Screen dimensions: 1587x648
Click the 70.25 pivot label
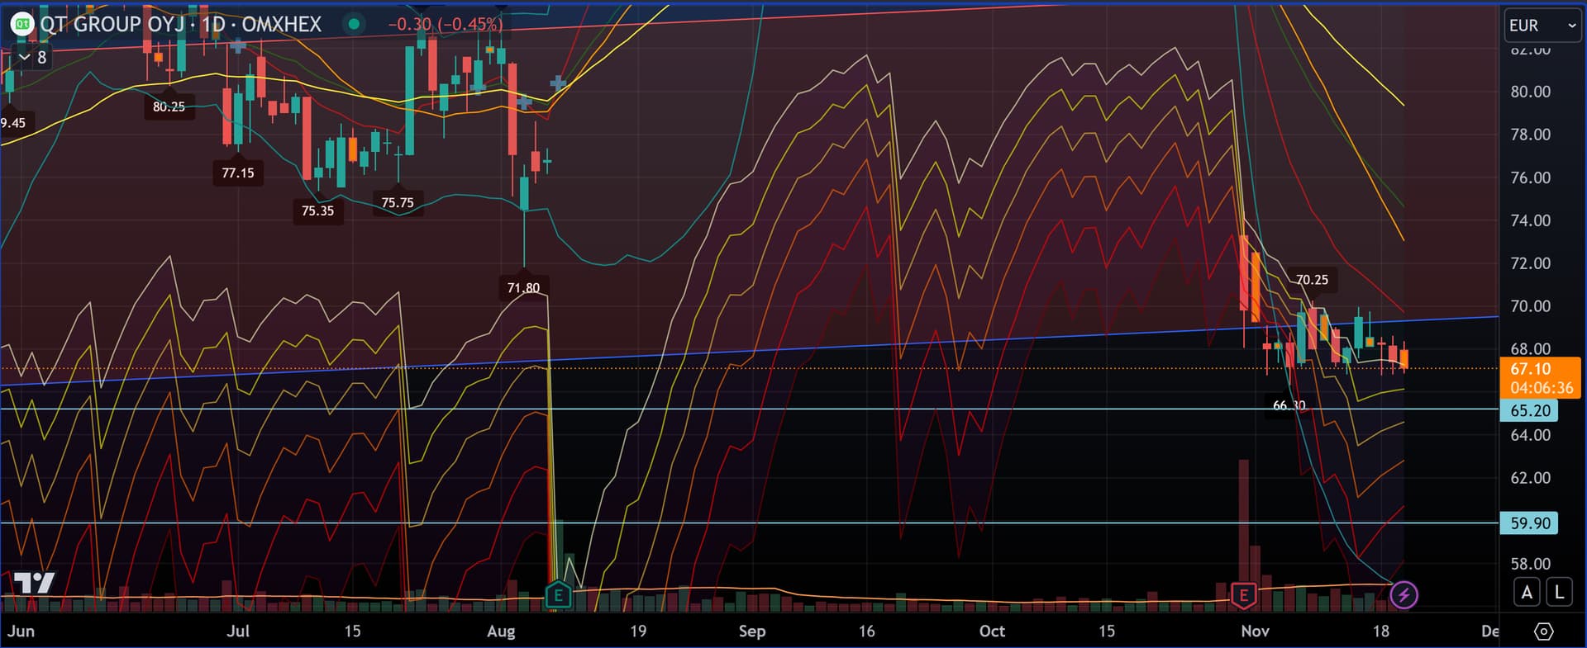[1312, 280]
